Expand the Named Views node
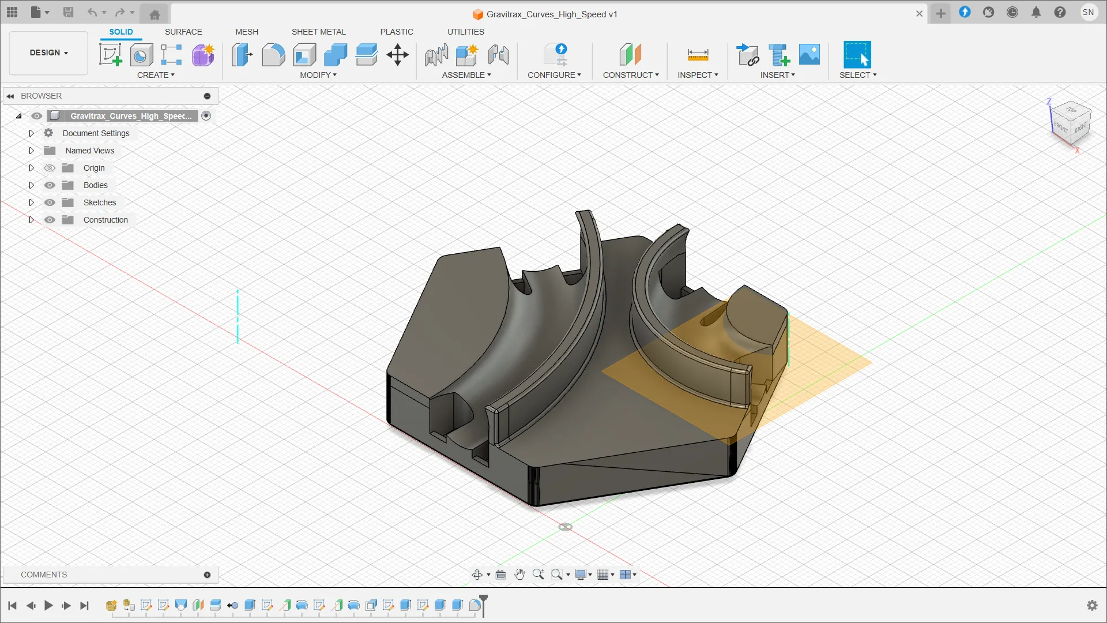 (x=31, y=151)
